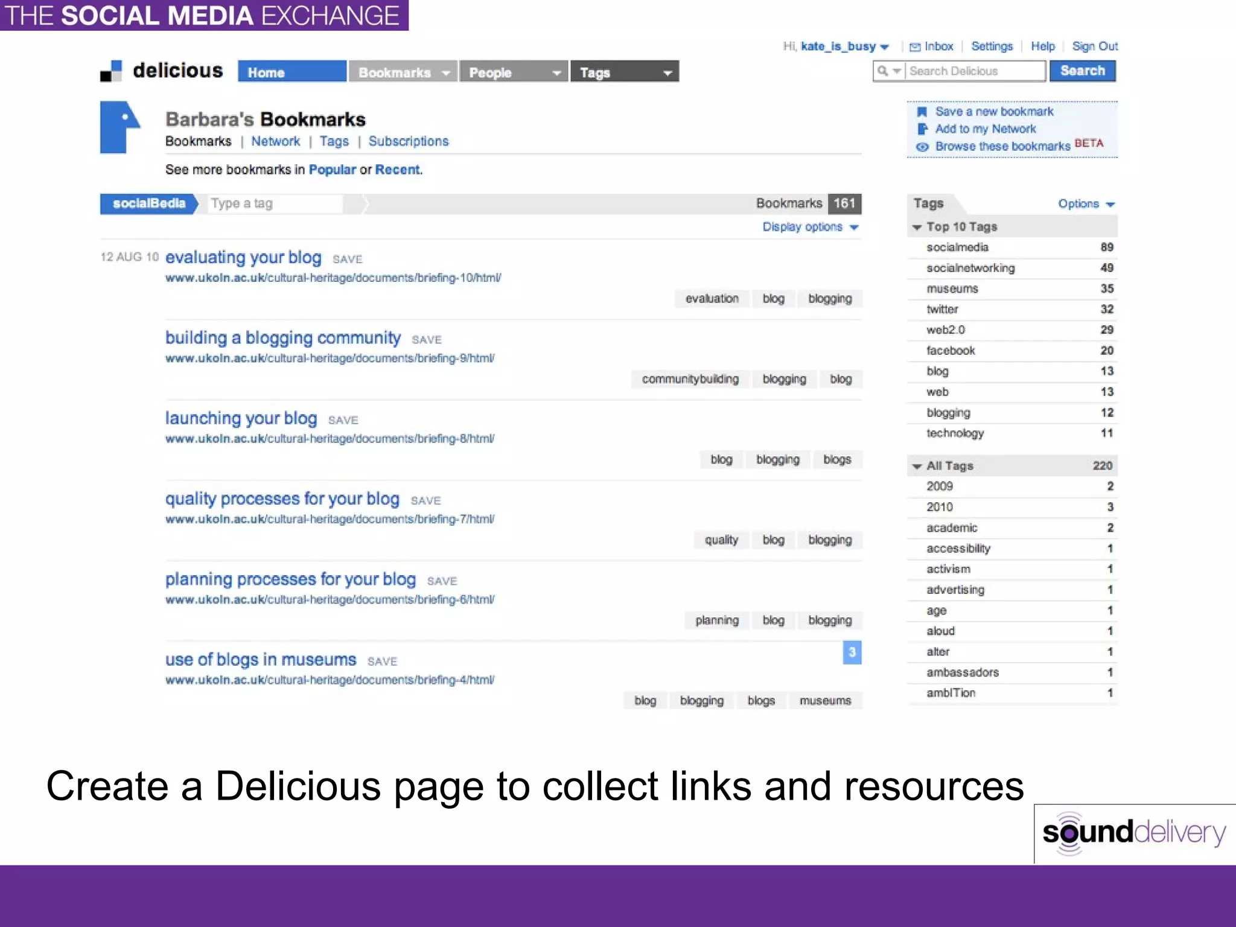Click the Browse these bookmarks link
This screenshot has height=927, width=1236.
pos(1002,147)
